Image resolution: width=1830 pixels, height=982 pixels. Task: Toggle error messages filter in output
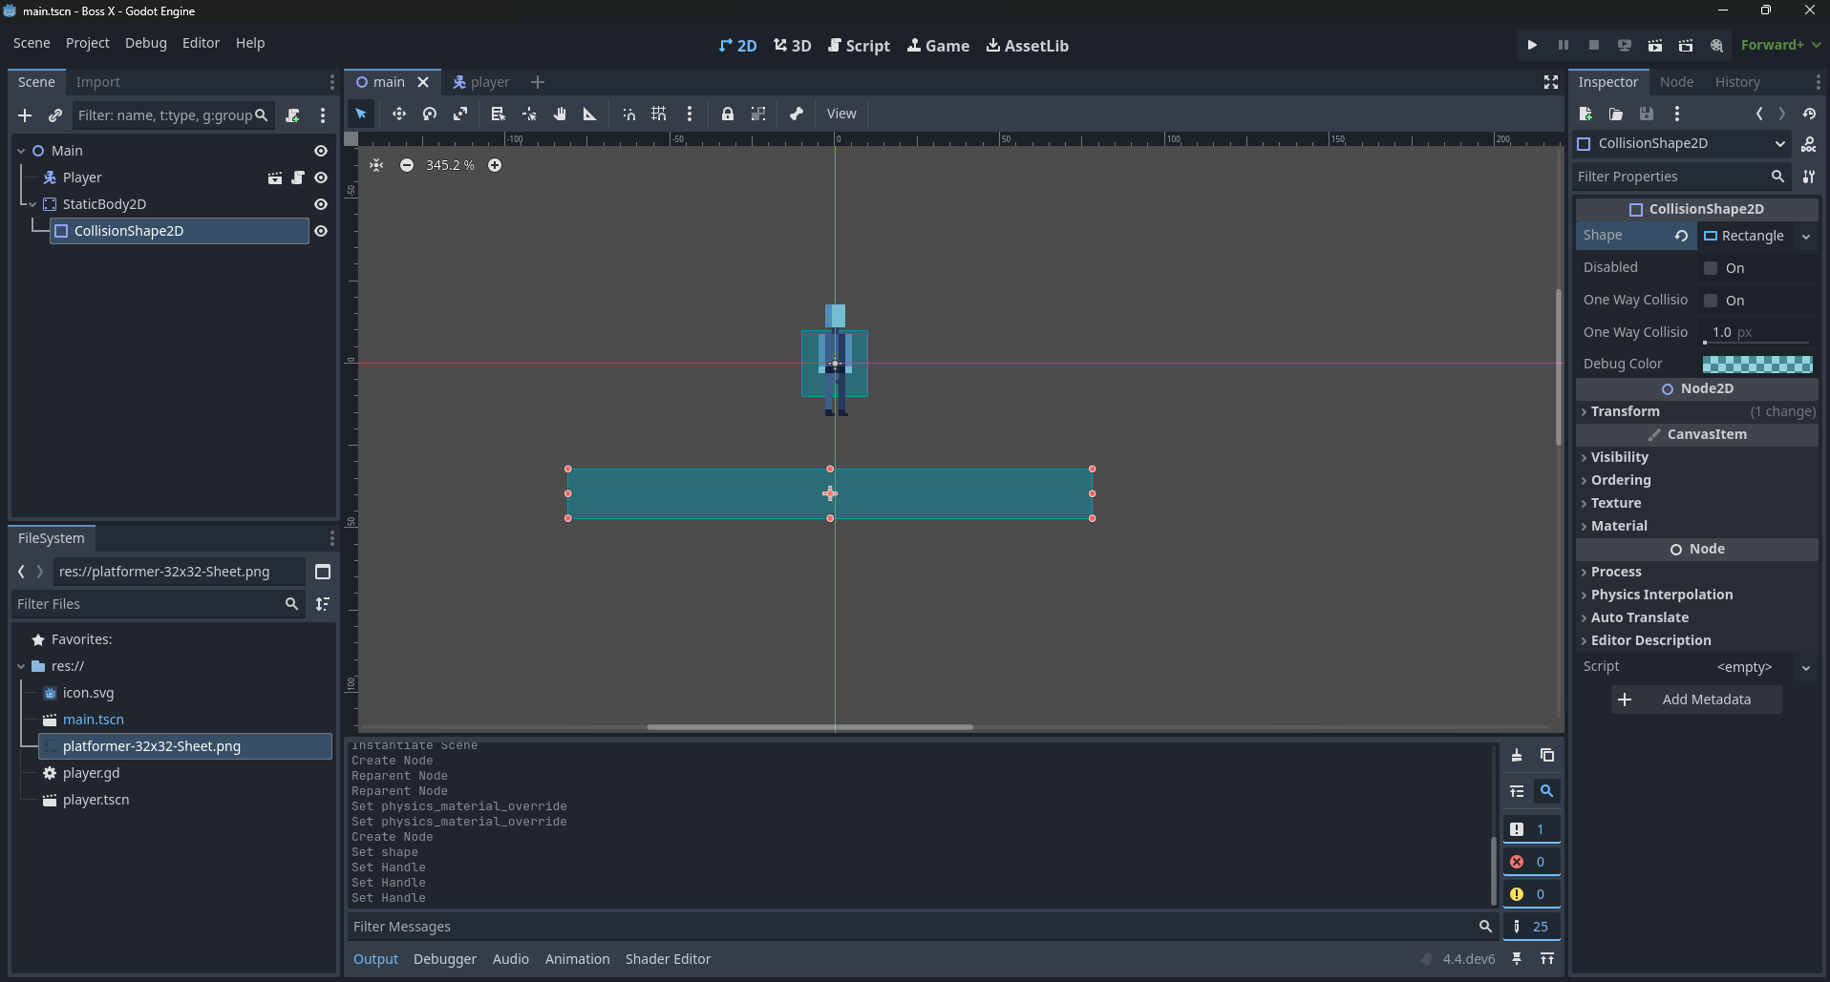point(1531,862)
